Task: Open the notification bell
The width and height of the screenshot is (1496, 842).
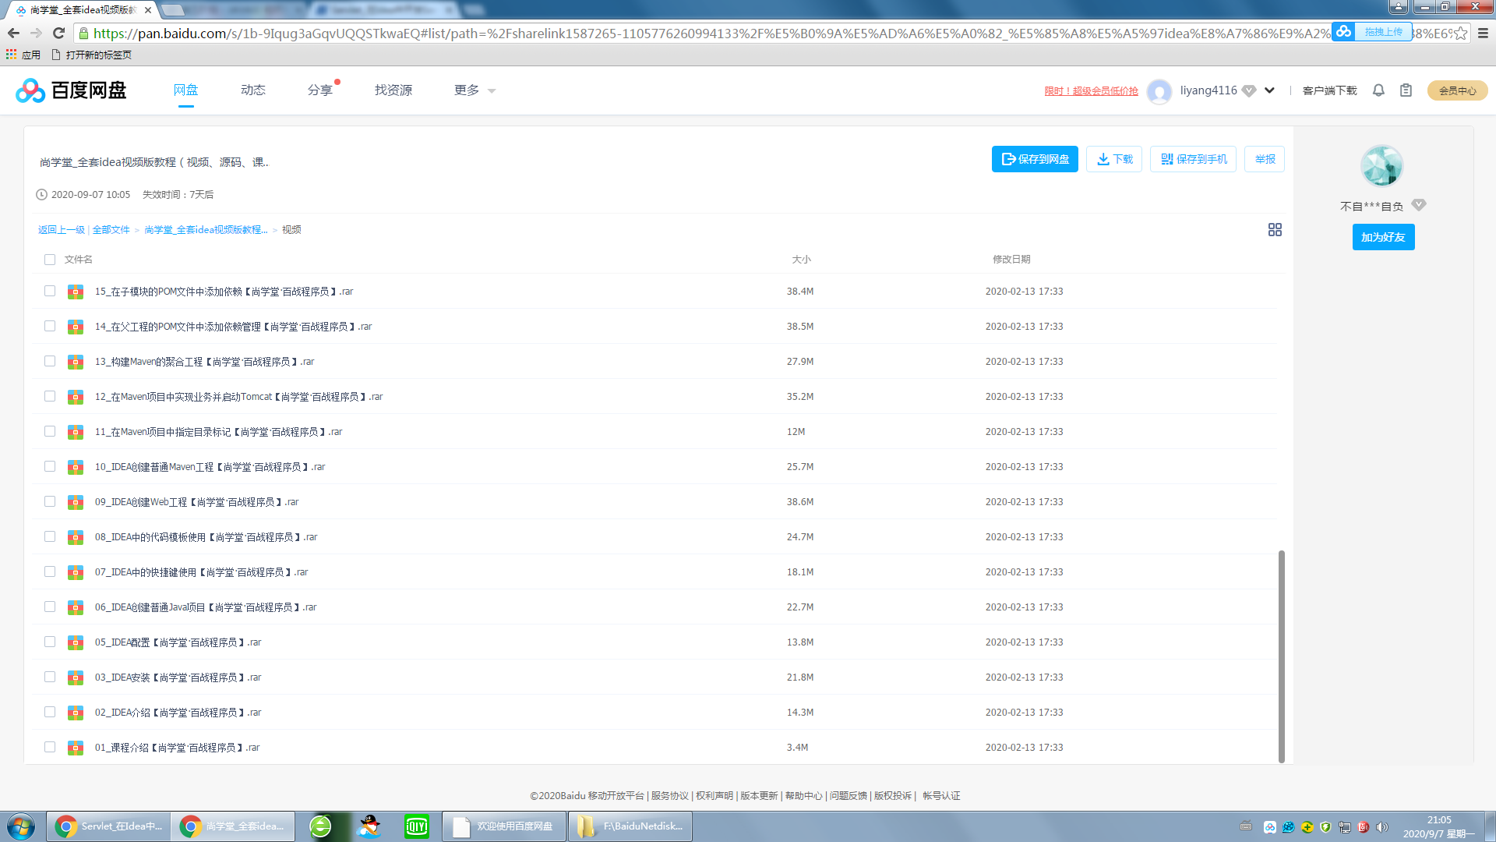Action: 1378,90
